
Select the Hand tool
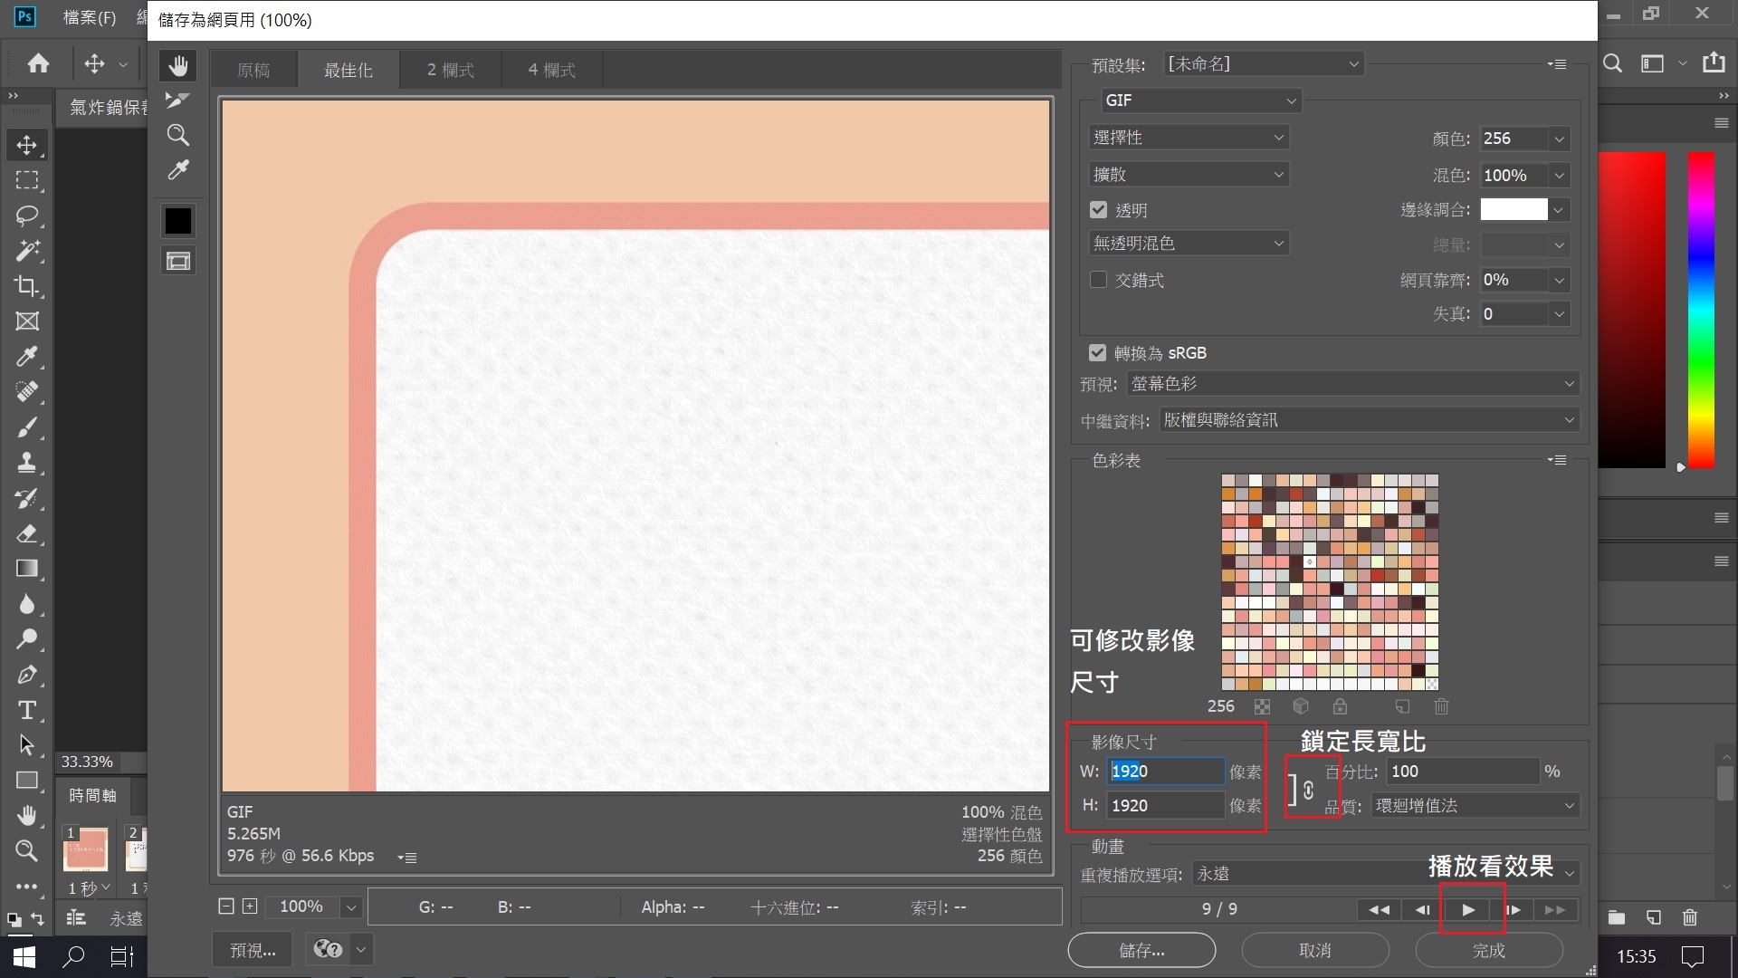(x=178, y=64)
